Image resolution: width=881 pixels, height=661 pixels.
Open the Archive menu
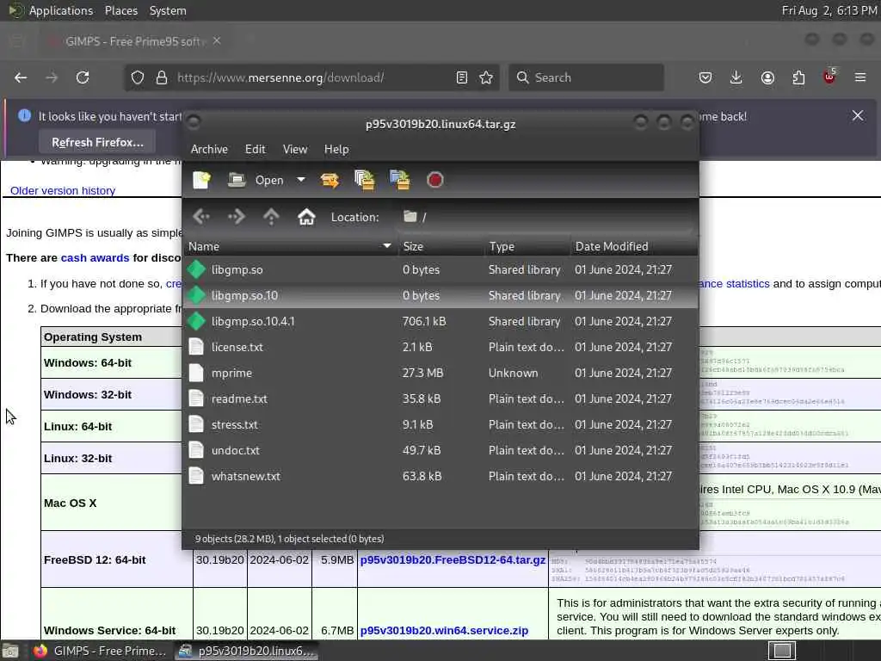pos(209,150)
